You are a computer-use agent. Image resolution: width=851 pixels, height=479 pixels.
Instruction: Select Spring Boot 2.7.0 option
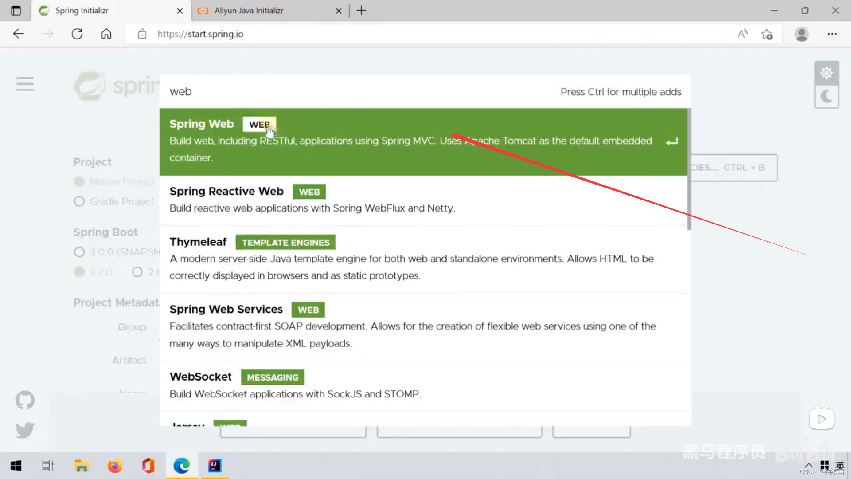click(79, 272)
